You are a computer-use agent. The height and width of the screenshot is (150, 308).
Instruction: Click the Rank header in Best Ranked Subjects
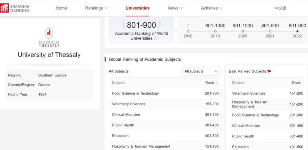[296, 83]
